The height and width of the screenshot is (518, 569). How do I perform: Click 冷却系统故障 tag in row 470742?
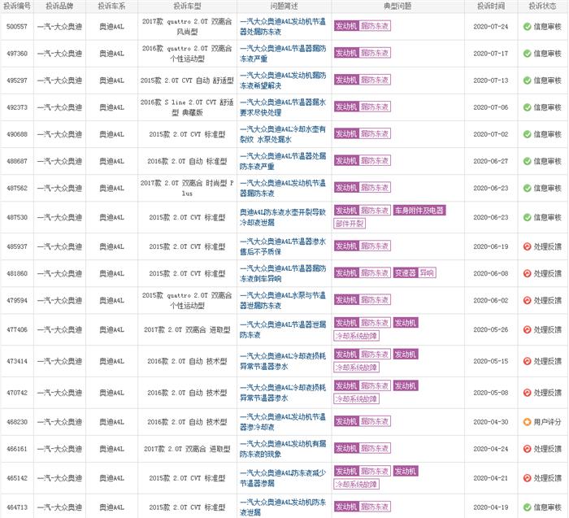(356, 399)
